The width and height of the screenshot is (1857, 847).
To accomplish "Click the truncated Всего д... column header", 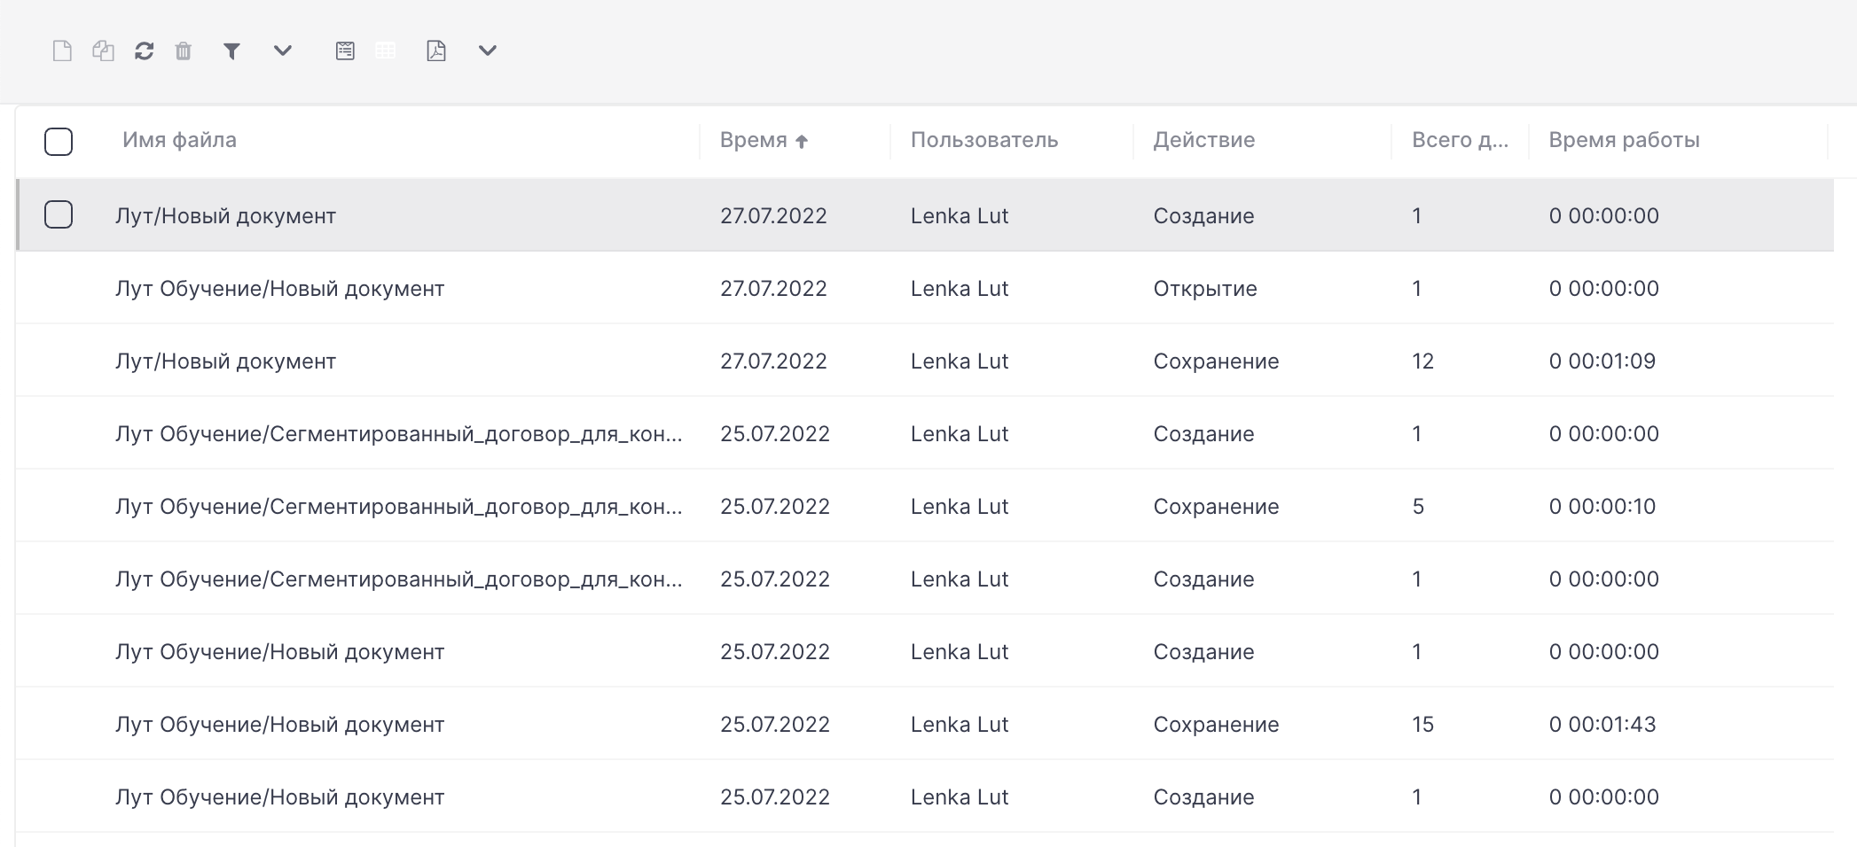I will (x=1460, y=140).
